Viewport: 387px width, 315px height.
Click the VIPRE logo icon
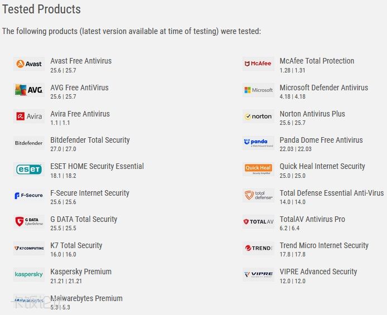258,274
